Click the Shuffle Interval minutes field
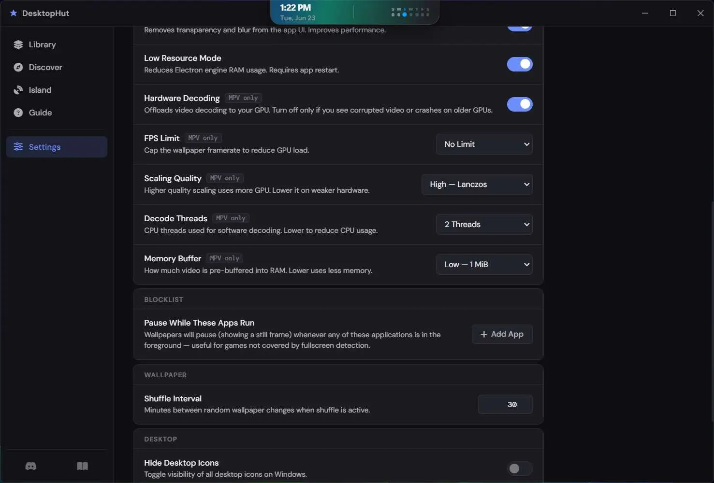714x483 pixels. tap(505, 404)
